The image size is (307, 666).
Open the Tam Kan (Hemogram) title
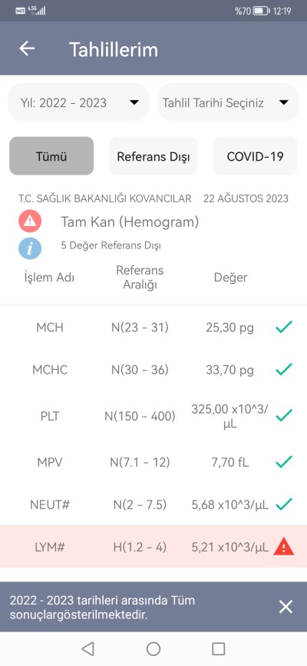pyautogui.click(x=130, y=221)
